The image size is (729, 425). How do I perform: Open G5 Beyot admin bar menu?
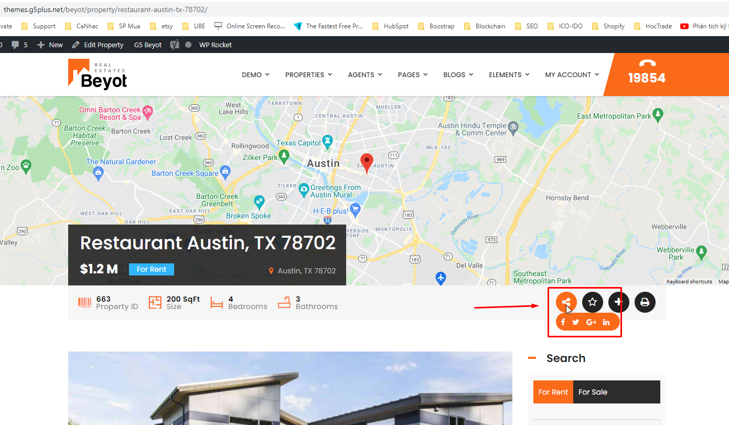pos(148,45)
